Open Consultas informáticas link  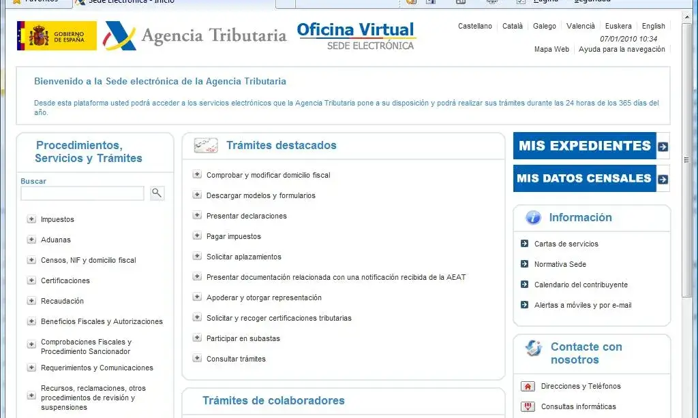[578, 406]
